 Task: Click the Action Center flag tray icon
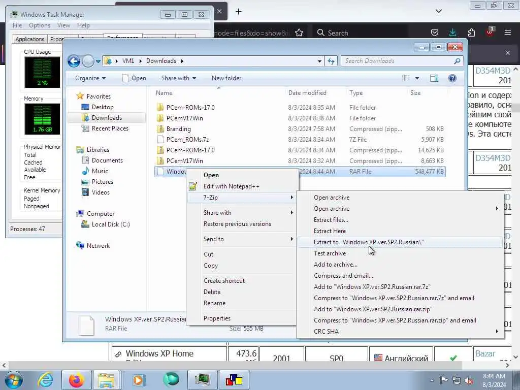pos(444,380)
